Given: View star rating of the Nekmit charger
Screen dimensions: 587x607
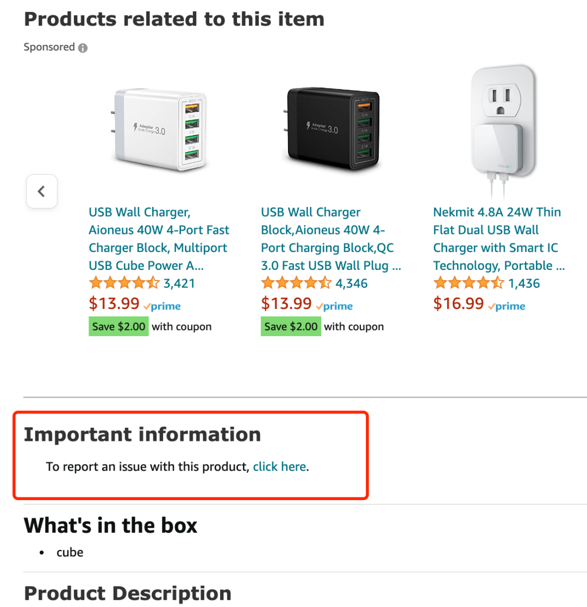Looking at the screenshot, I should click(x=468, y=283).
